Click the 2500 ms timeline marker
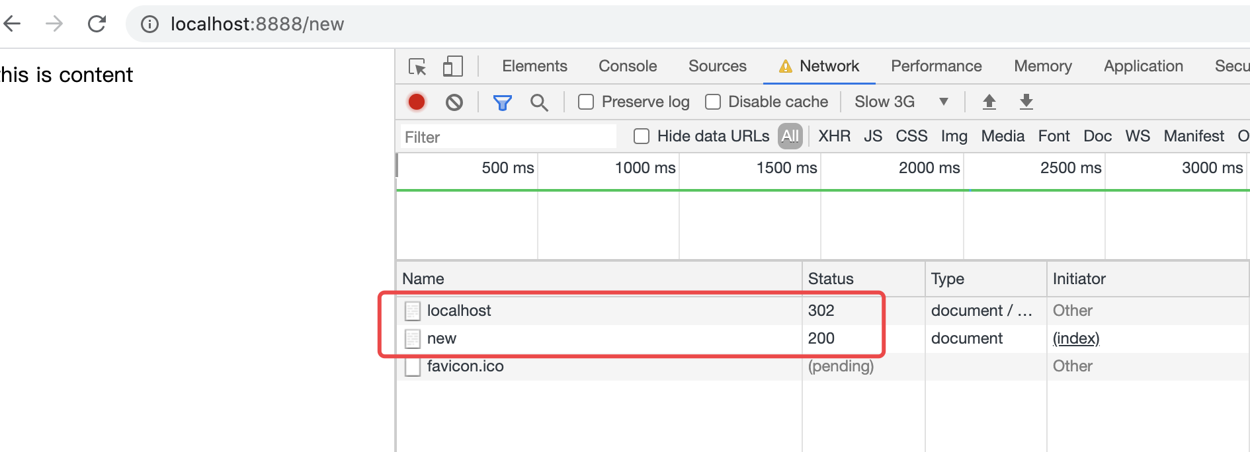This screenshot has height=452, width=1250. (x=1071, y=168)
